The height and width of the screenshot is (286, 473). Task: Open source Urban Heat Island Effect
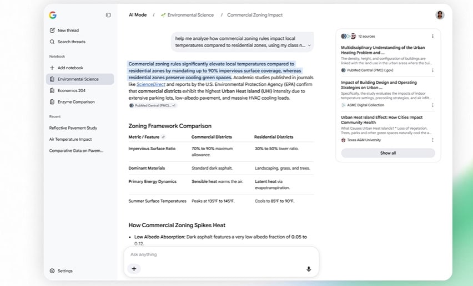[x=381, y=120]
